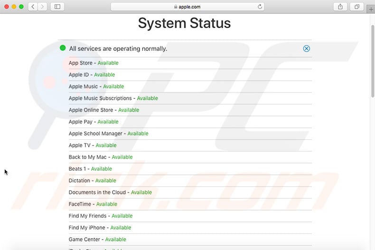375x250 pixels.
Task: Click the green all-services status dot
Action: point(63,48)
